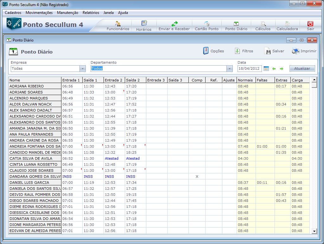Click the Faltas column header
Viewport: 324px width, 244px height.
pyautogui.click(x=265, y=80)
